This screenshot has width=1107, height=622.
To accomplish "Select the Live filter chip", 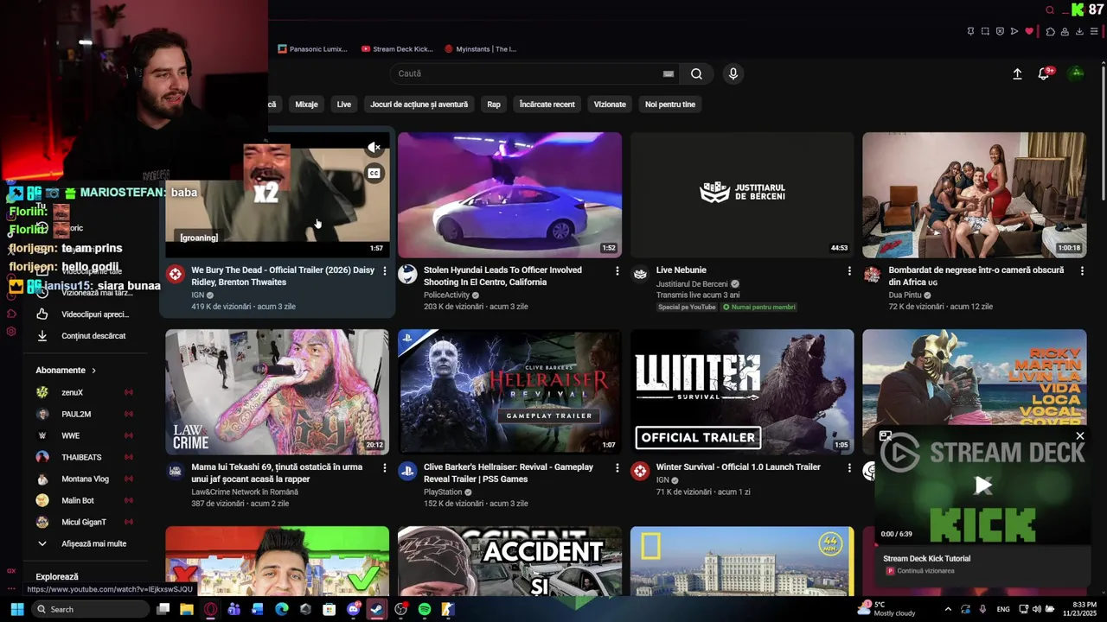I will click(344, 105).
